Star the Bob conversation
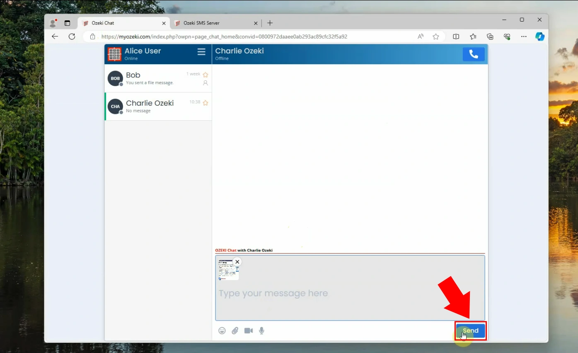Viewport: 578px width, 353px height. [x=205, y=75]
